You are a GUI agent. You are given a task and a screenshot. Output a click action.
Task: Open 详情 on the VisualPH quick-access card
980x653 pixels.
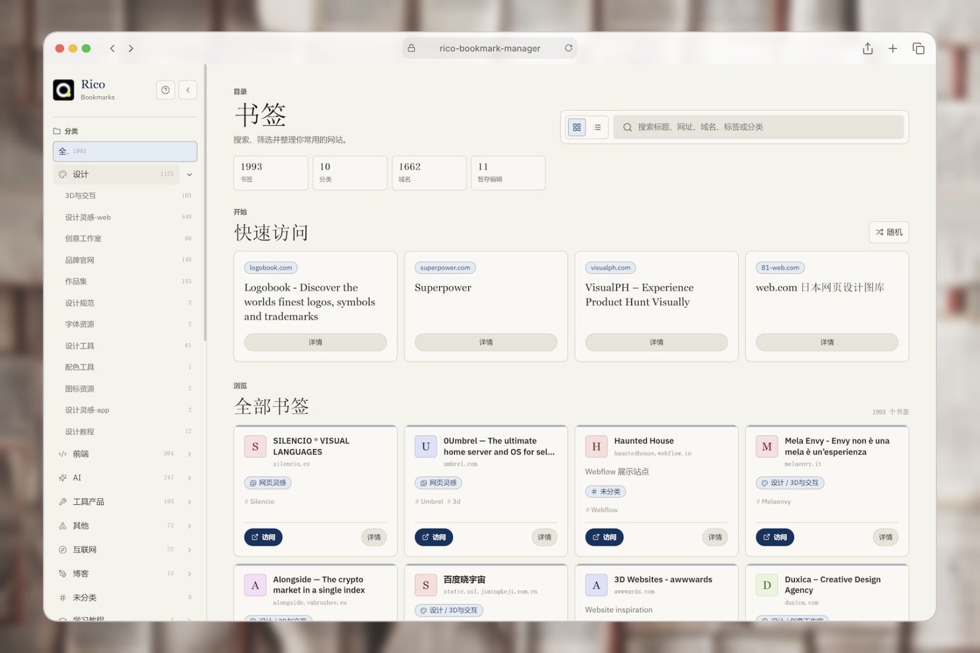coord(656,342)
